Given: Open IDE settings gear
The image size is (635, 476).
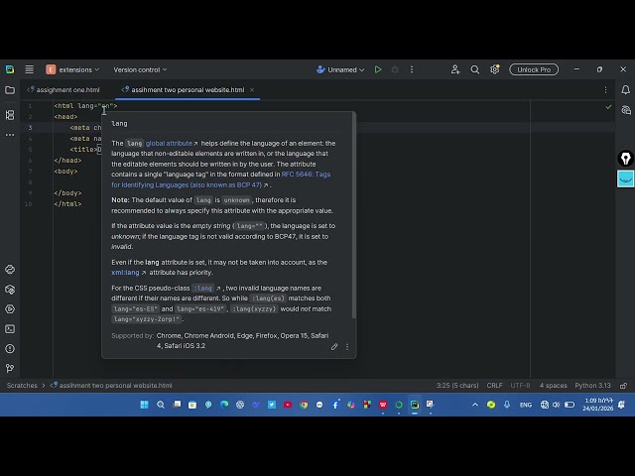Looking at the screenshot, I should (x=494, y=69).
